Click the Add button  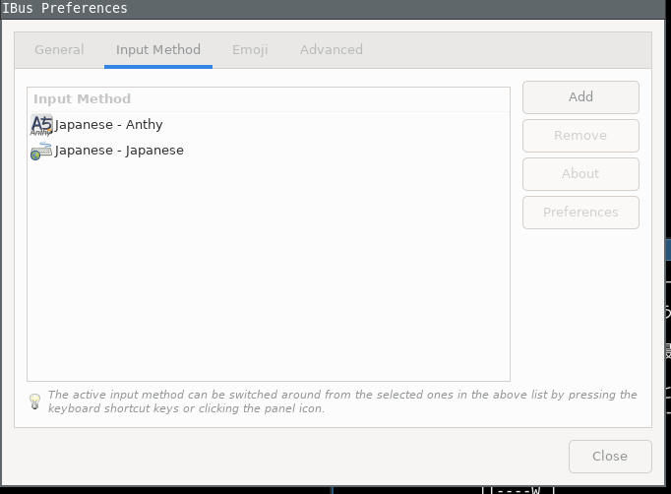click(x=580, y=97)
